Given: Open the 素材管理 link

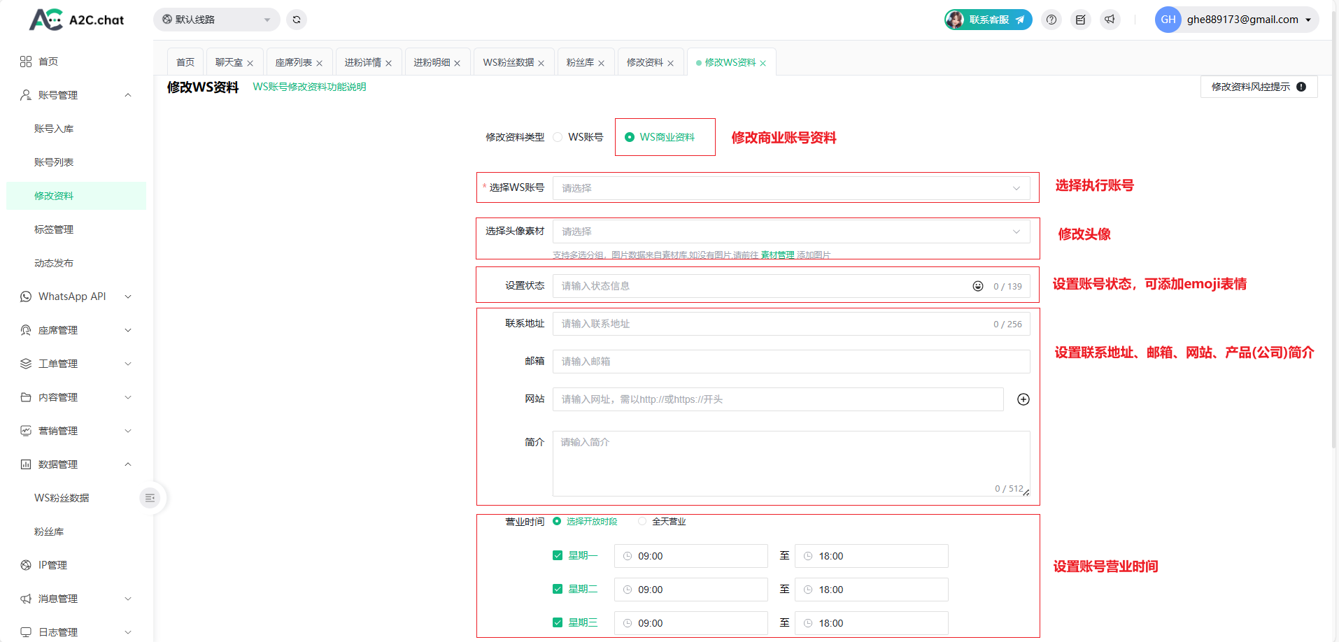Looking at the screenshot, I should click(x=777, y=255).
